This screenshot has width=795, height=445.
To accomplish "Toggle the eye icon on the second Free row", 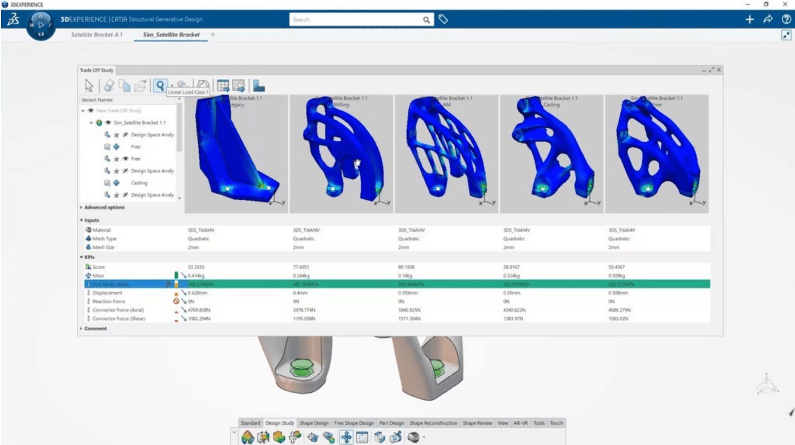I will [125, 159].
